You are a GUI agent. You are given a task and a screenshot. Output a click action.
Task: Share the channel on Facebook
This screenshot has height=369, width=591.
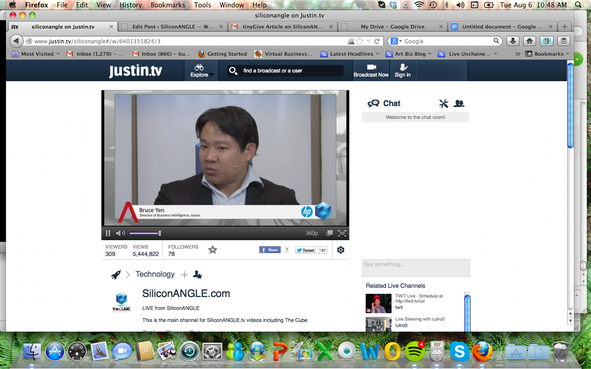point(270,250)
